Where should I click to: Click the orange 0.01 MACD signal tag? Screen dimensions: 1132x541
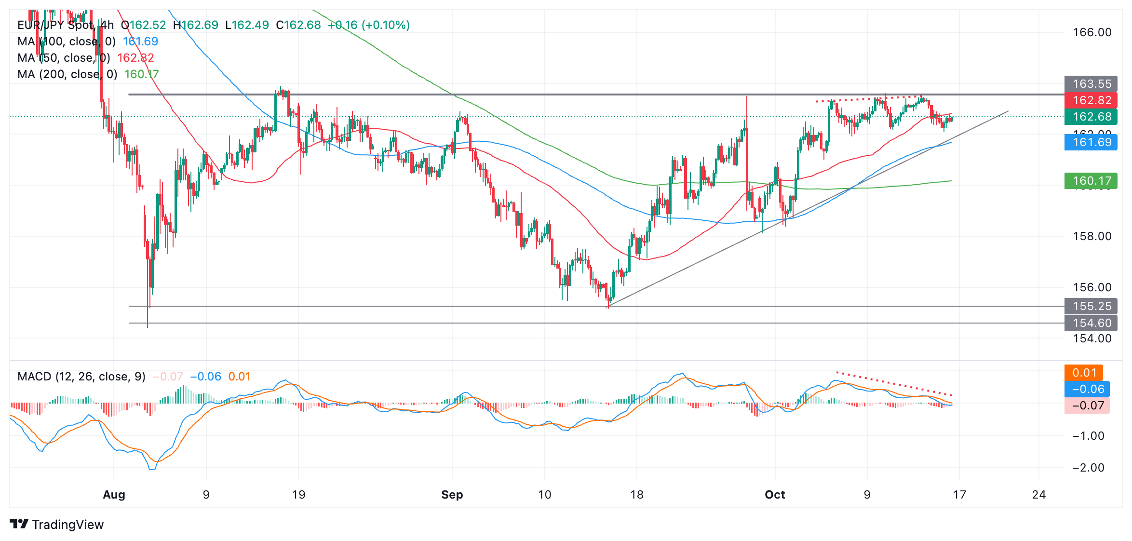point(1084,373)
